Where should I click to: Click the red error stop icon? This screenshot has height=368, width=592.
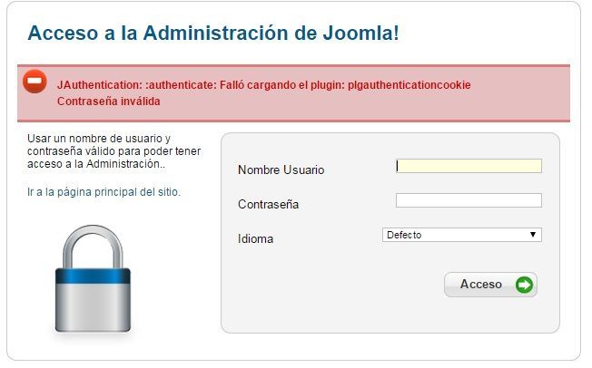(35, 81)
